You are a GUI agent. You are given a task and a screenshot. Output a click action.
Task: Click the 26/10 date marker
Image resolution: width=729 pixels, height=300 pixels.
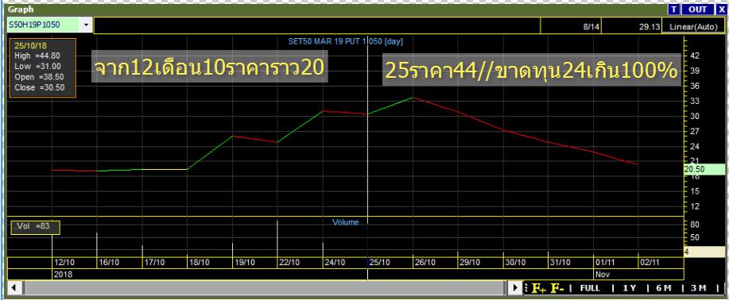[x=424, y=263]
